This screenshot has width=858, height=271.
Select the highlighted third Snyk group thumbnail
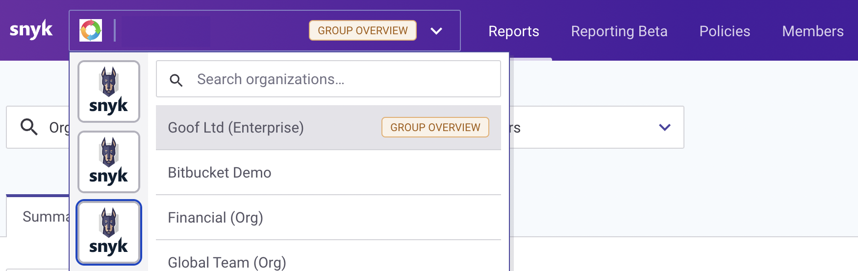click(109, 232)
